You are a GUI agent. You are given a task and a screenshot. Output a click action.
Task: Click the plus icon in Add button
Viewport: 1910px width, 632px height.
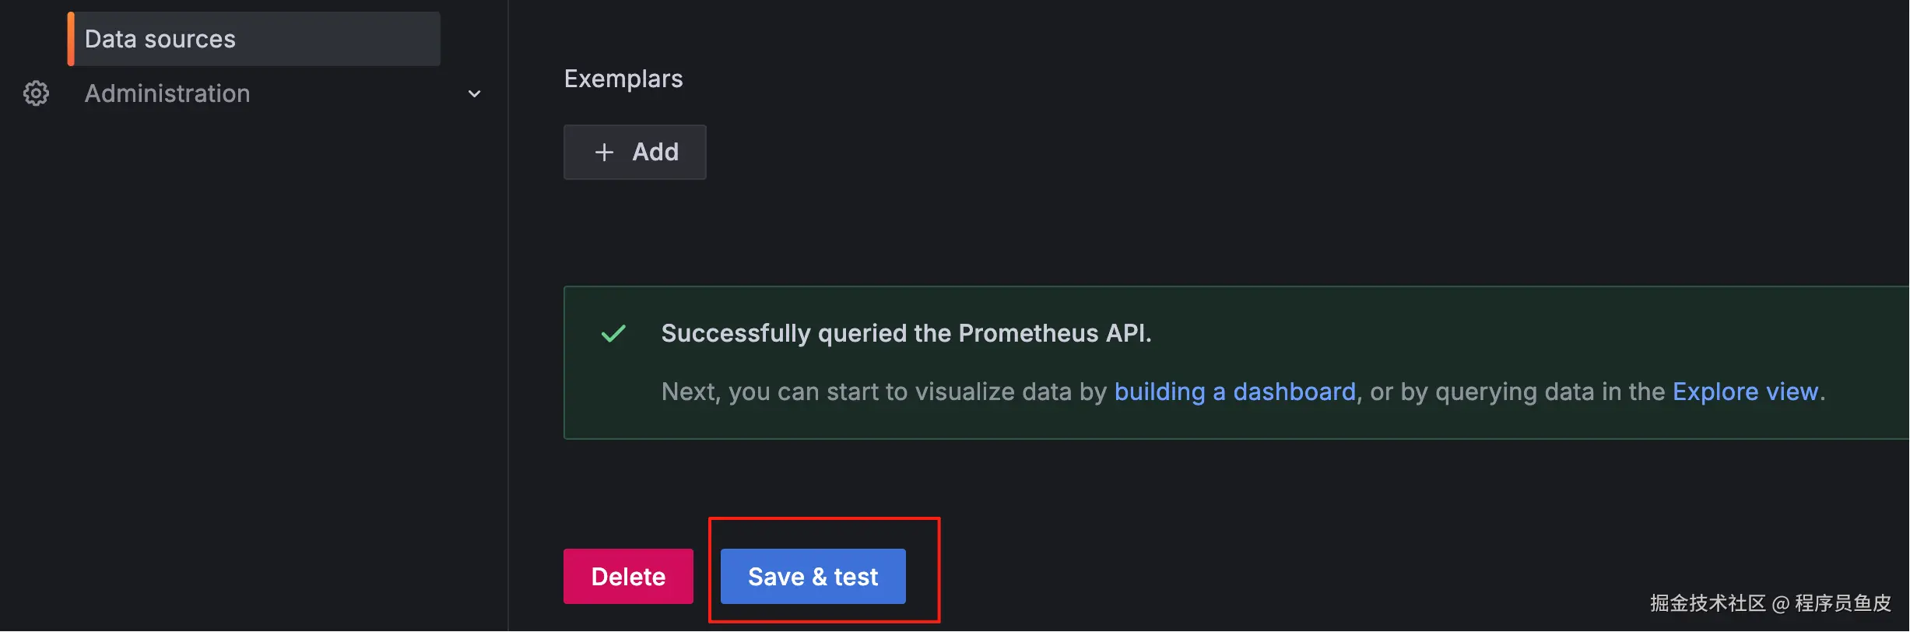click(x=604, y=152)
